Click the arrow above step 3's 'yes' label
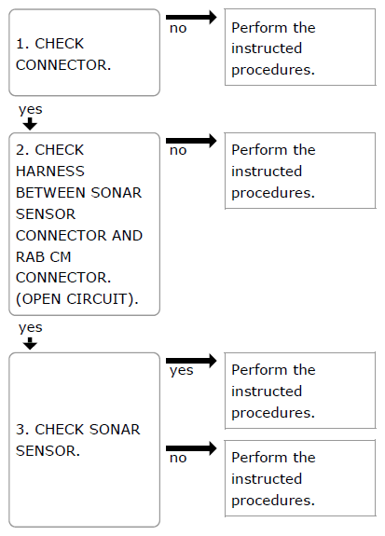The image size is (385, 536). [x=191, y=361]
